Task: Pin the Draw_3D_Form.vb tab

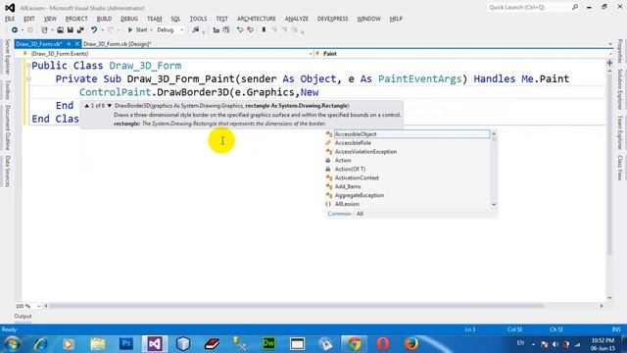Action: 69,44
